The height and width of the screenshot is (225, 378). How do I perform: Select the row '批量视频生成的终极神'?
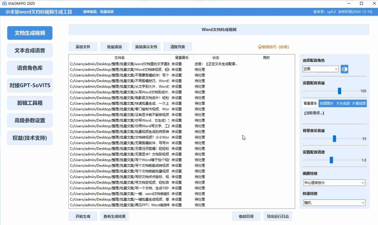pyautogui.click(x=182, y=132)
